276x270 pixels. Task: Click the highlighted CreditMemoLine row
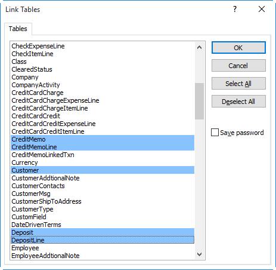(103, 147)
